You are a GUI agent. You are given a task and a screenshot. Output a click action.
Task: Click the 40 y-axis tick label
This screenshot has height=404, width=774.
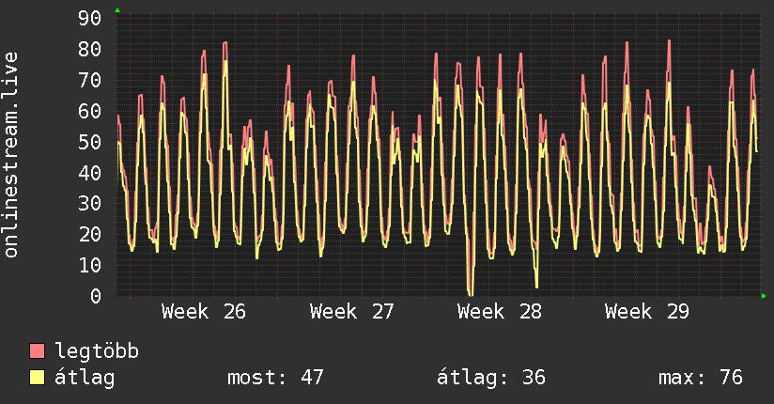tap(90, 172)
